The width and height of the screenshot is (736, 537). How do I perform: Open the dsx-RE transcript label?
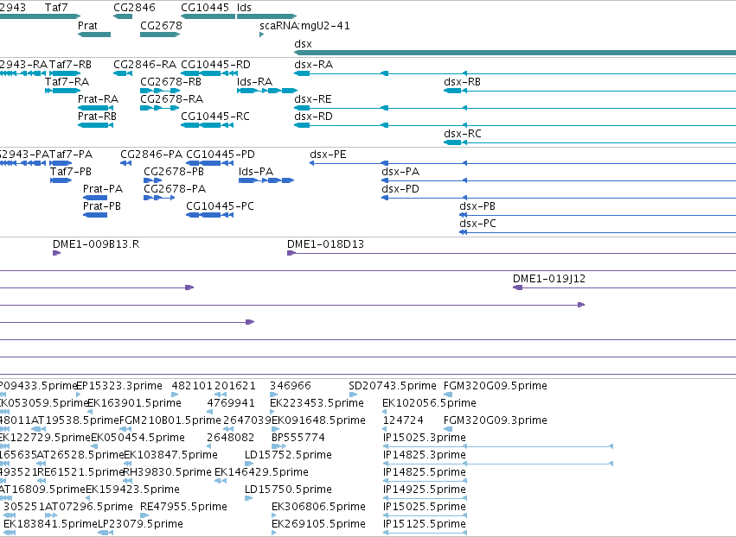(x=313, y=99)
